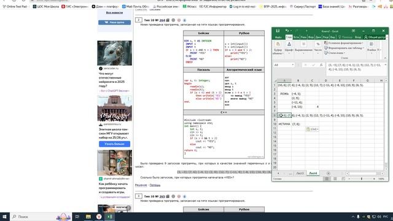Open the Число number format group
The width and height of the screenshot is (393, 221).
[x=318, y=47]
